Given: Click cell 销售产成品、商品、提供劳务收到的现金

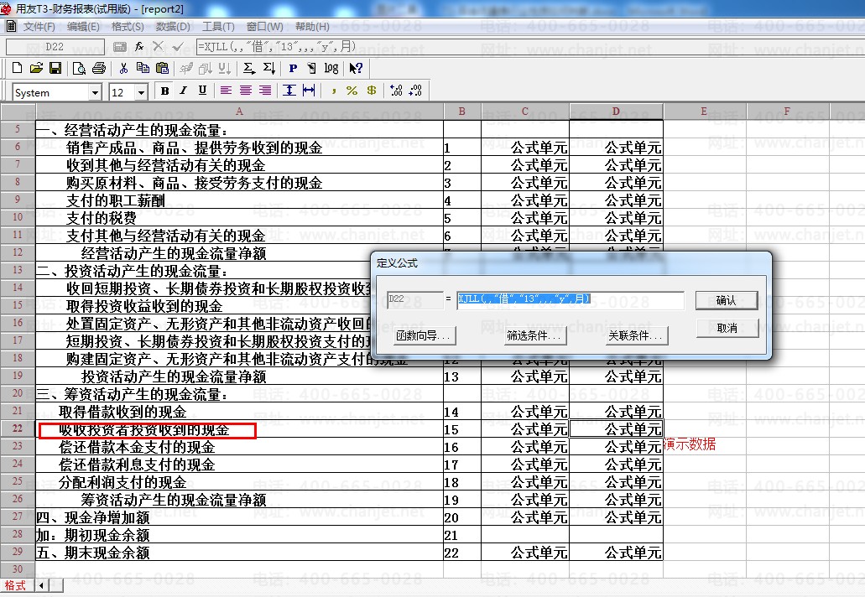Looking at the screenshot, I should [x=239, y=148].
